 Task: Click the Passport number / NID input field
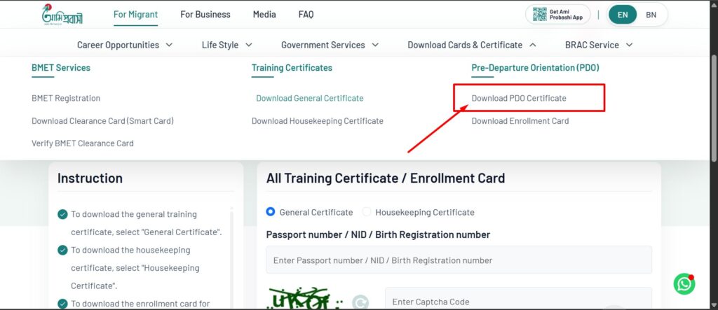tap(459, 260)
